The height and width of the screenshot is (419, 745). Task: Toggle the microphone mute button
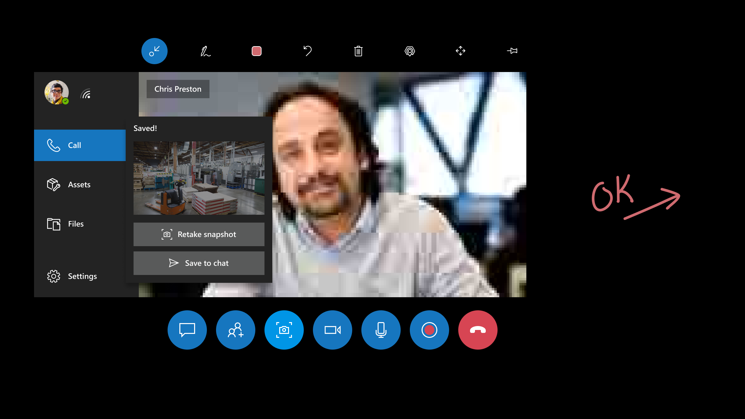(381, 329)
